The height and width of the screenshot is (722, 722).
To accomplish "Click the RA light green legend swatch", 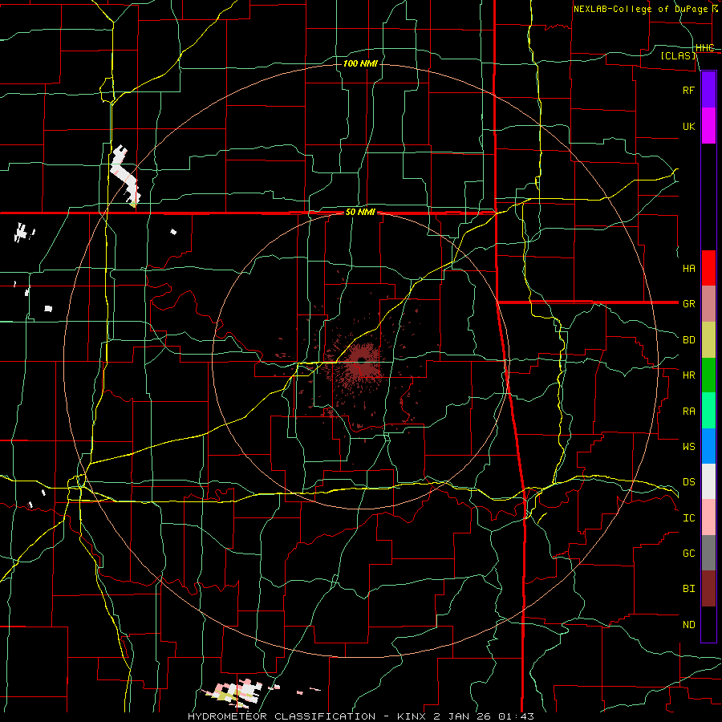I will click(708, 411).
